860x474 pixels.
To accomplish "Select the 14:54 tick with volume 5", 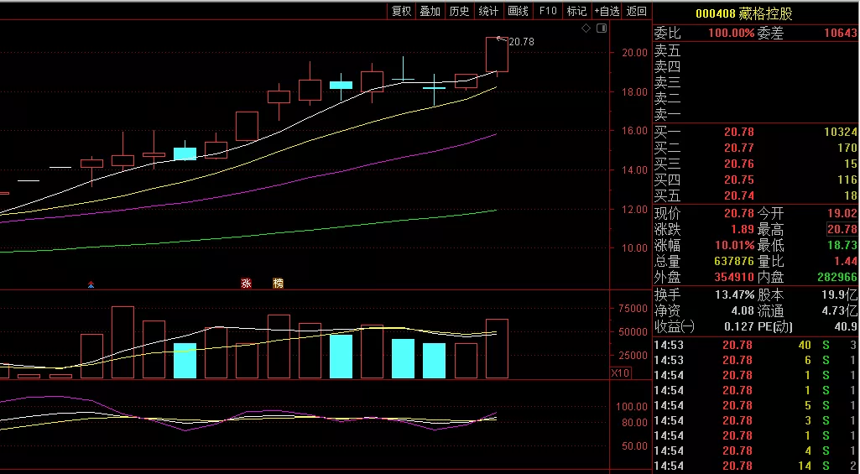I will click(756, 406).
